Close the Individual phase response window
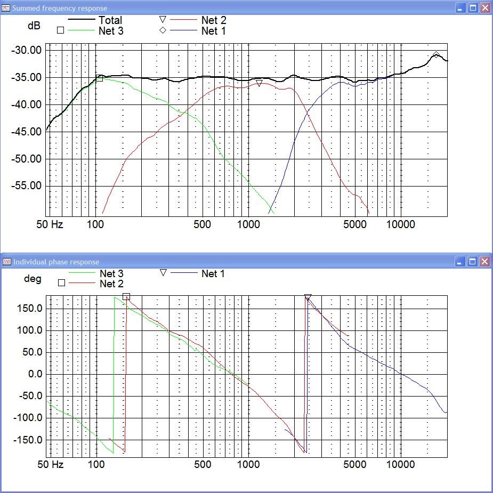Image resolution: width=493 pixels, height=493 pixels. coord(484,262)
